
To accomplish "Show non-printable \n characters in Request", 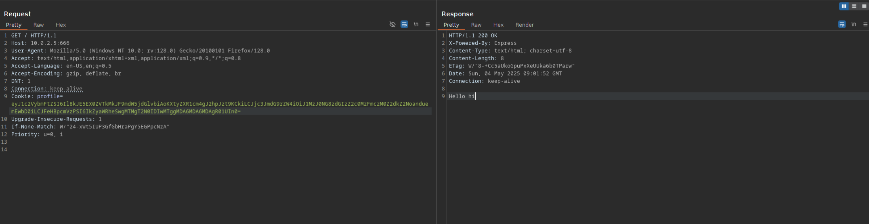I will pyautogui.click(x=416, y=25).
